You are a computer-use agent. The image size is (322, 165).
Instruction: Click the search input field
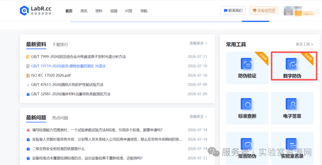[x=156, y=21]
